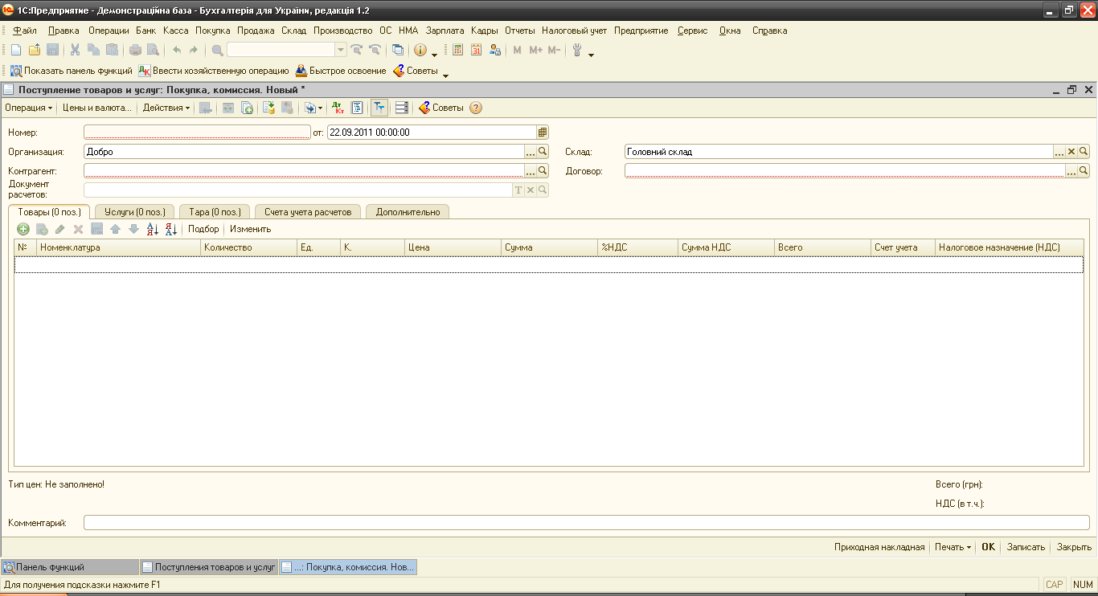The height and width of the screenshot is (596, 1098).
Task: Switch to Поступления товаров и услуг window tab
Action: pos(208,567)
